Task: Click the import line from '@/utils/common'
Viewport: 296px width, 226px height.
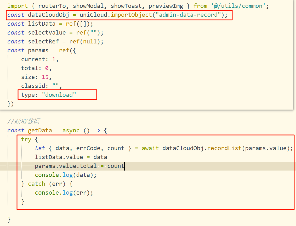Action: 138,6
